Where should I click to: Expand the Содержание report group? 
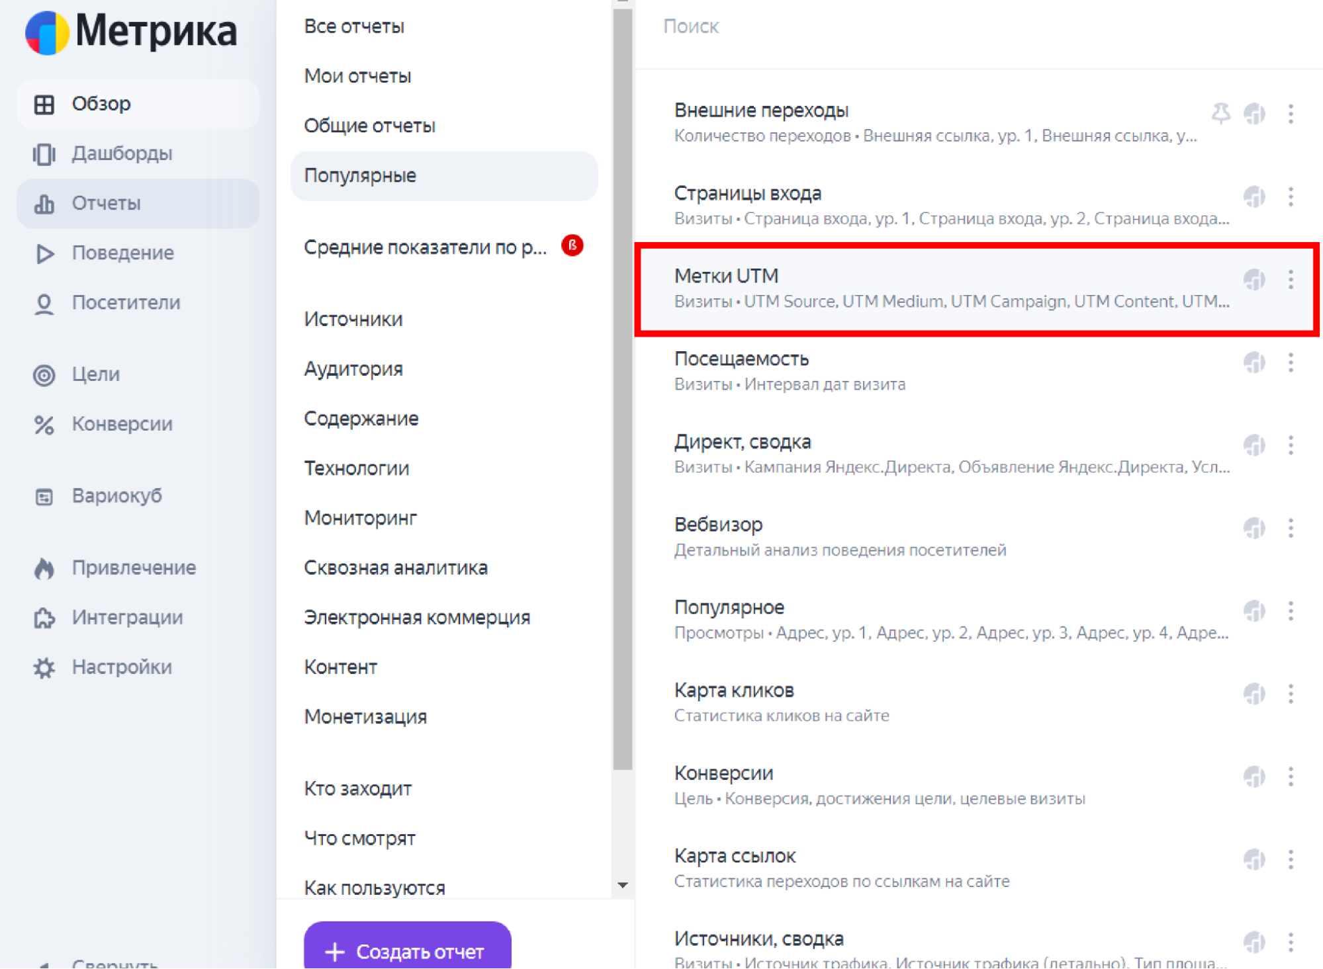pos(361,419)
